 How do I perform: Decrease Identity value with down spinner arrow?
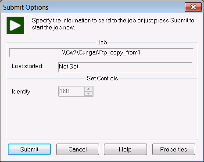[88, 94]
